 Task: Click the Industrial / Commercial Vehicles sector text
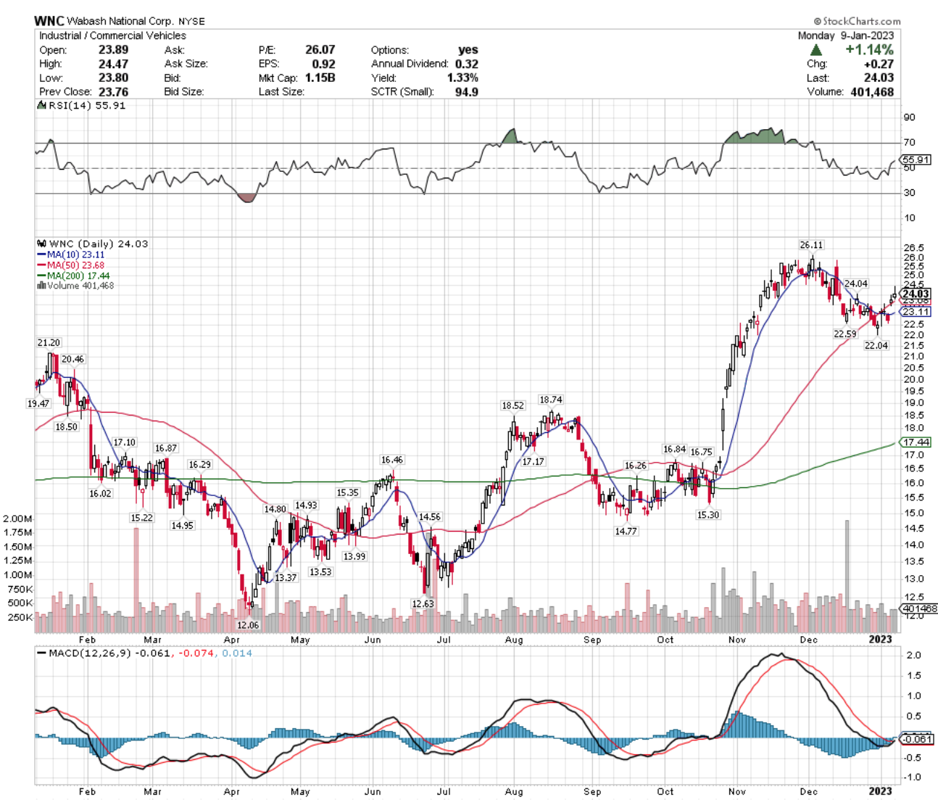click(112, 36)
